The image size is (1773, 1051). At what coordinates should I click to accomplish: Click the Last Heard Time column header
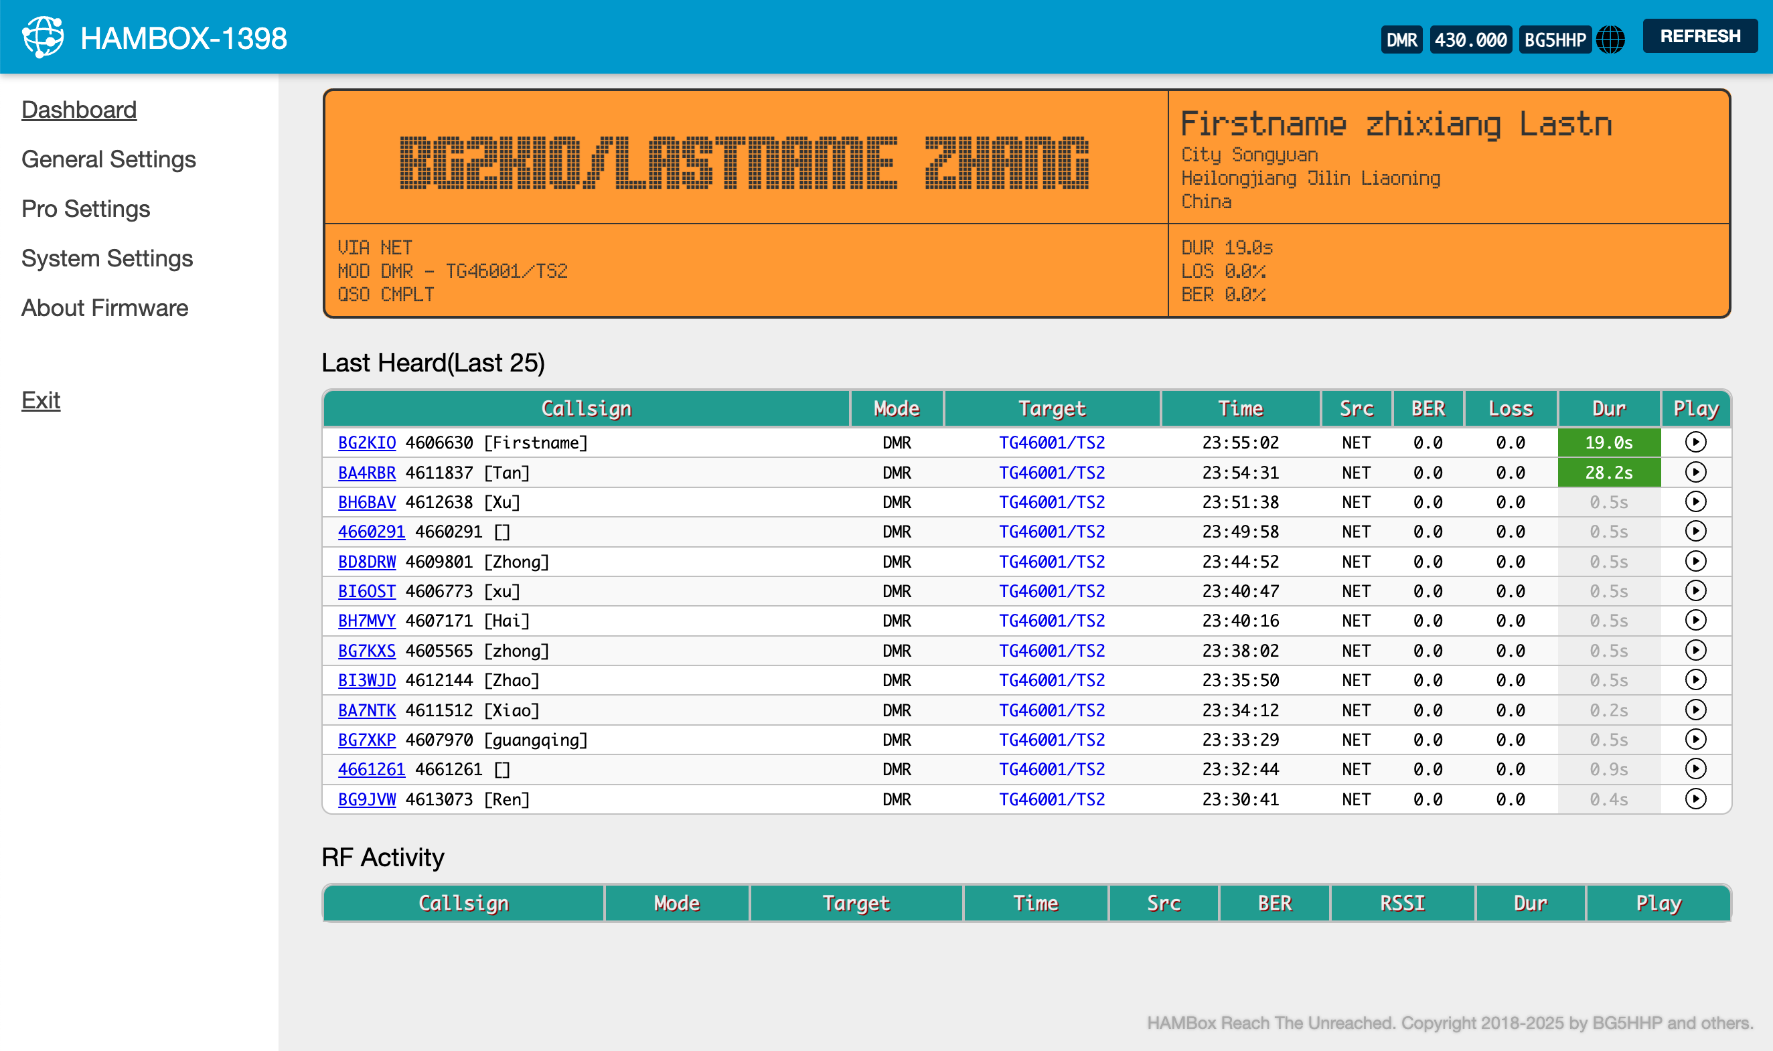[x=1240, y=408]
